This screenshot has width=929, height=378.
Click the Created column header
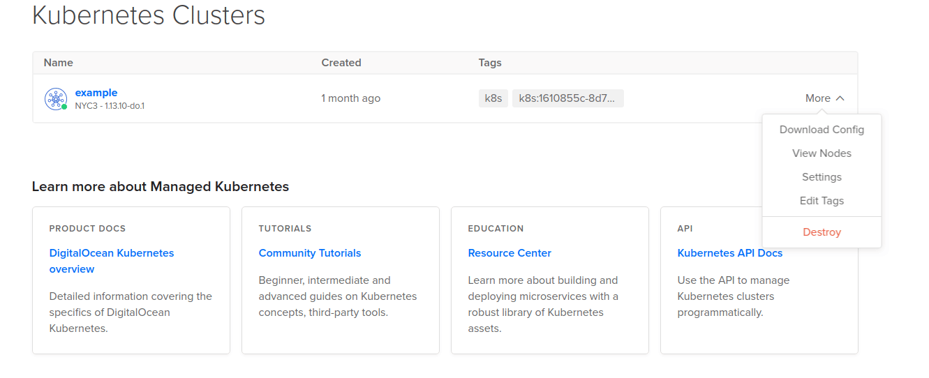(341, 63)
